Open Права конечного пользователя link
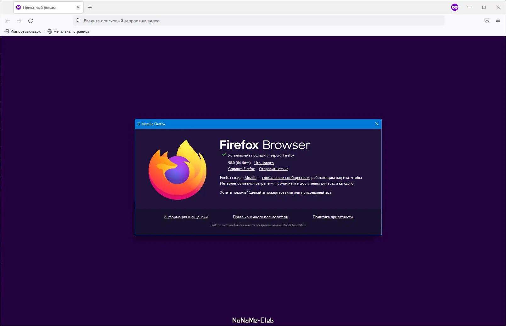The height and width of the screenshot is (326, 506). coord(260,217)
